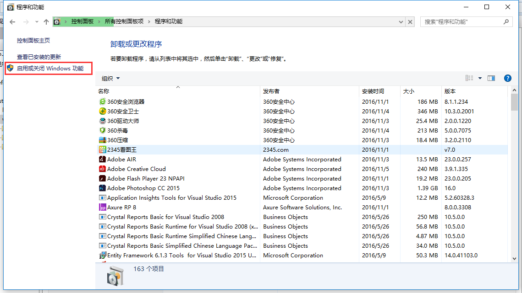Click version 14.0.41103.0 cell

461,256
